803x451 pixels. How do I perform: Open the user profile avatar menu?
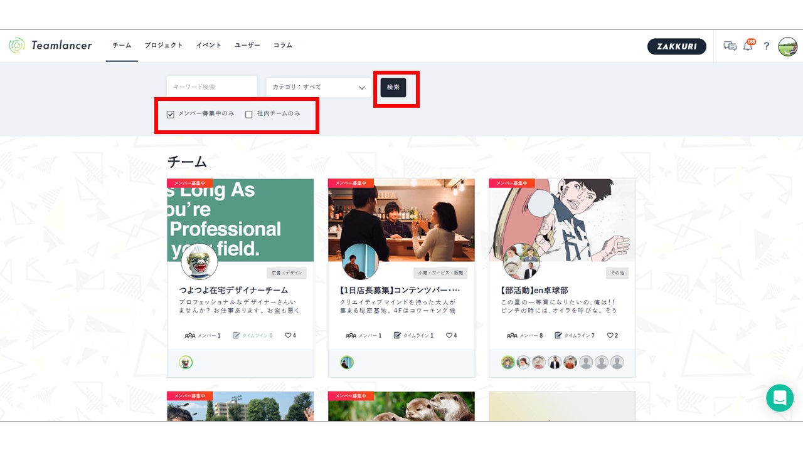(787, 46)
